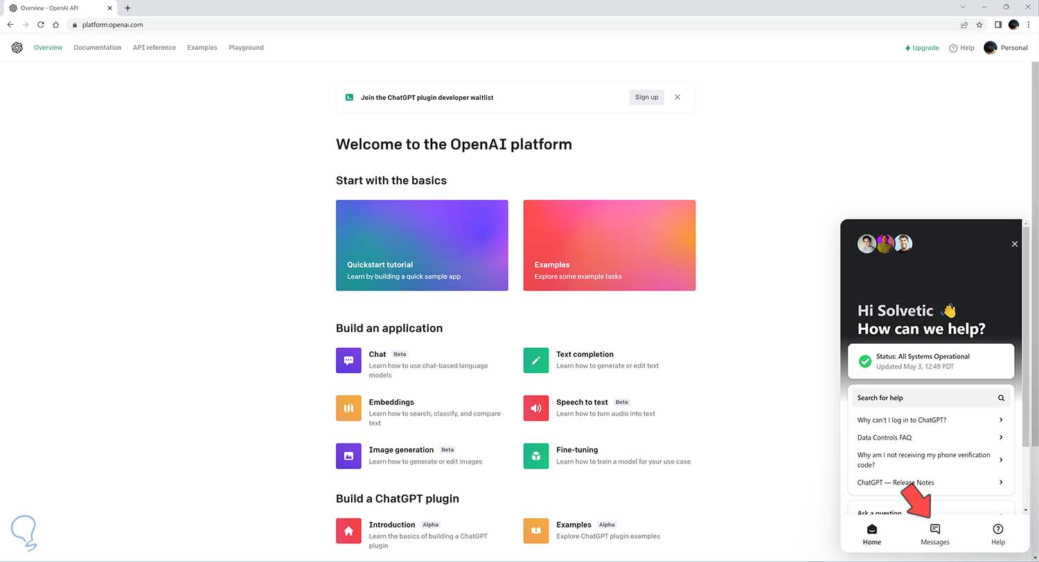This screenshot has height=562, width=1039.
Task: Open the Fine-tuning cube icon
Action: (536, 456)
